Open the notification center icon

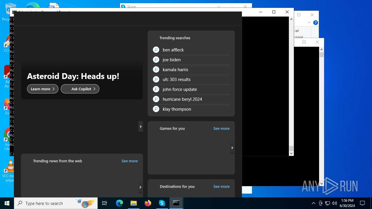click(x=362, y=203)
